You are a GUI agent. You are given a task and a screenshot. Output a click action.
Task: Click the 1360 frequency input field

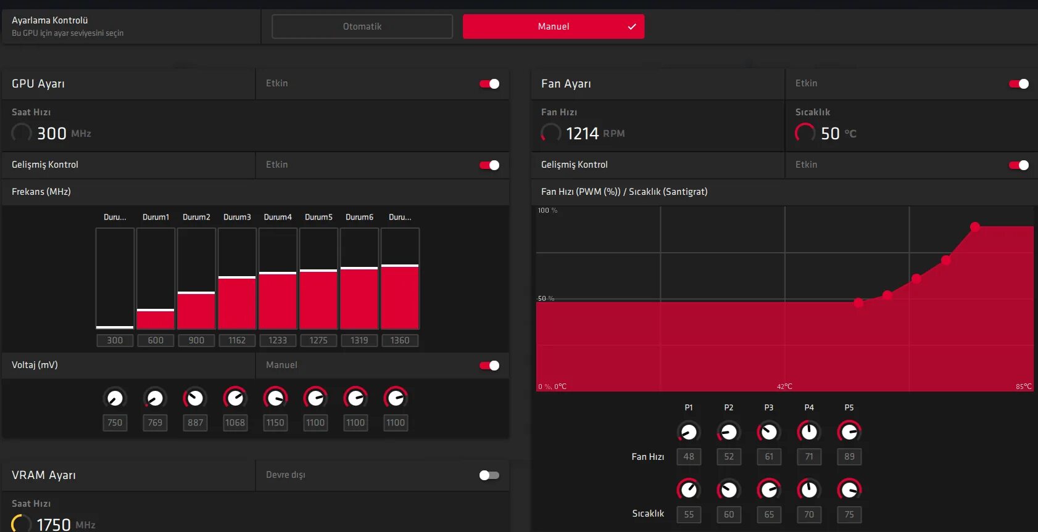400,340
